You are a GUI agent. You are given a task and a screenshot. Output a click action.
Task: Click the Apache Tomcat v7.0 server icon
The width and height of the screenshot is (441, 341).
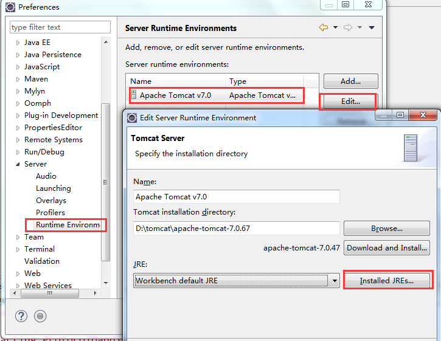[134, 95]
